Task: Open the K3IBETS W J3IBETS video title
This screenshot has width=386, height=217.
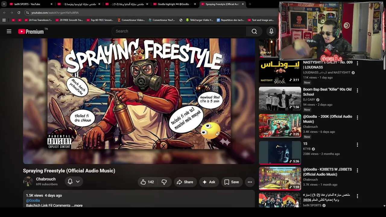Action: [x=327, y=172]
